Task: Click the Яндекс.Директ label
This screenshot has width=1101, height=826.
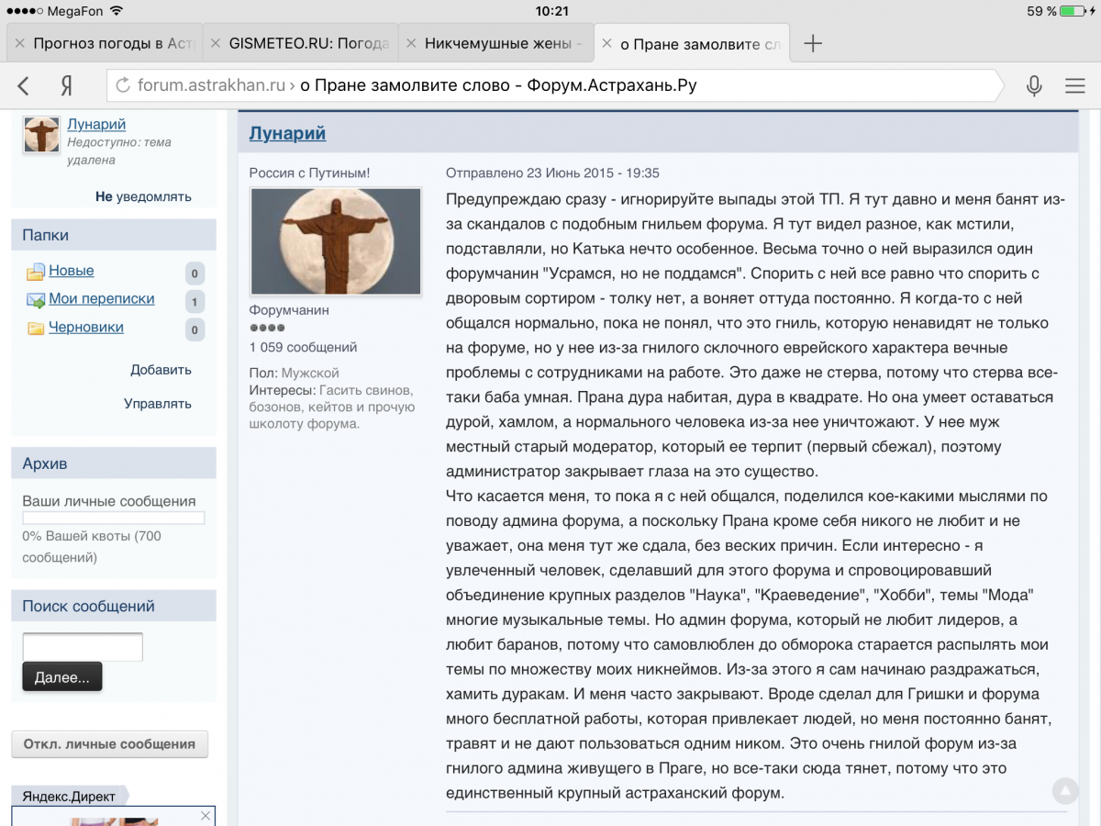Action: pos(71,796)
